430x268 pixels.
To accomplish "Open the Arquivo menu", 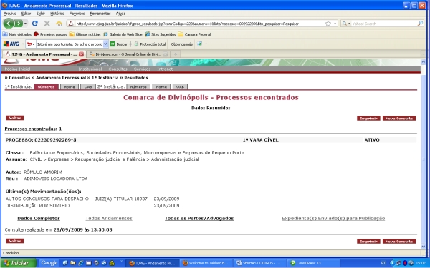I will [10, 14].
